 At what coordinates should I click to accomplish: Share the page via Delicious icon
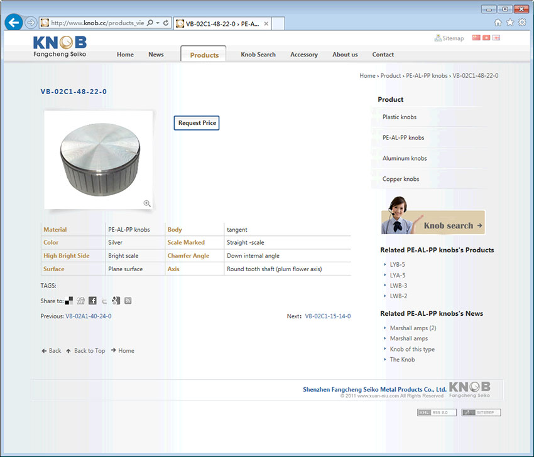69,301
